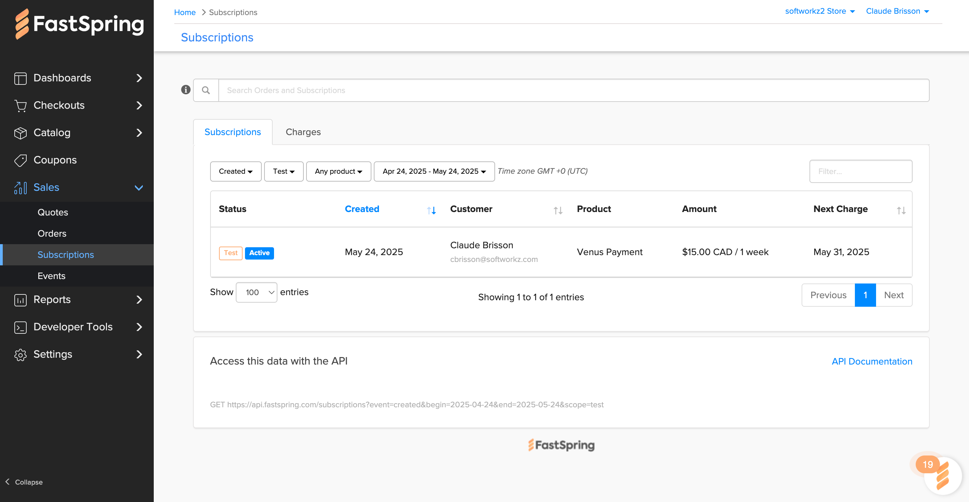
Task: Click the Previous page button
Action: [x=828, y=295]
